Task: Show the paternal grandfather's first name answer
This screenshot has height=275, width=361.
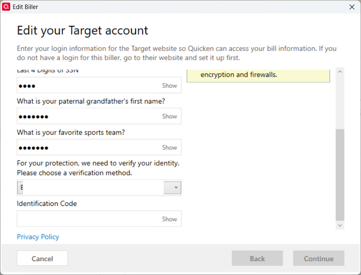Action: pos(169,116)
